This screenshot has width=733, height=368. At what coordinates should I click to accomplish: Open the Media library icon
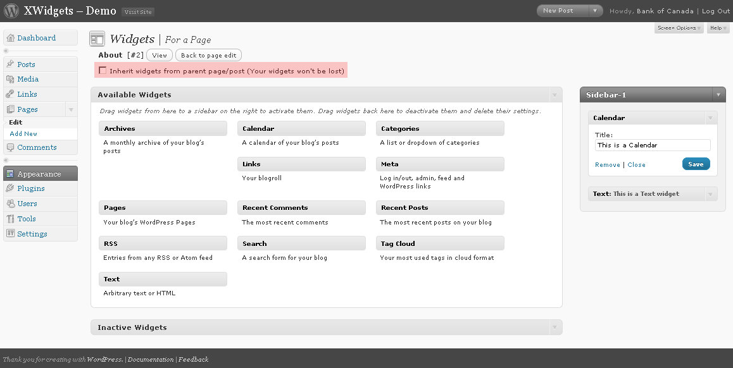(10, 79)
